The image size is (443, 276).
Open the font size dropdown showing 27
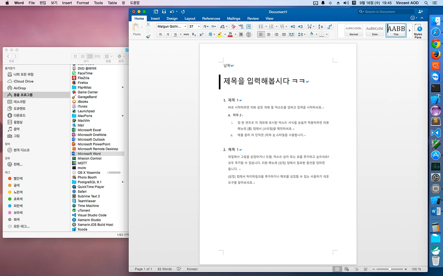(199, 27)
